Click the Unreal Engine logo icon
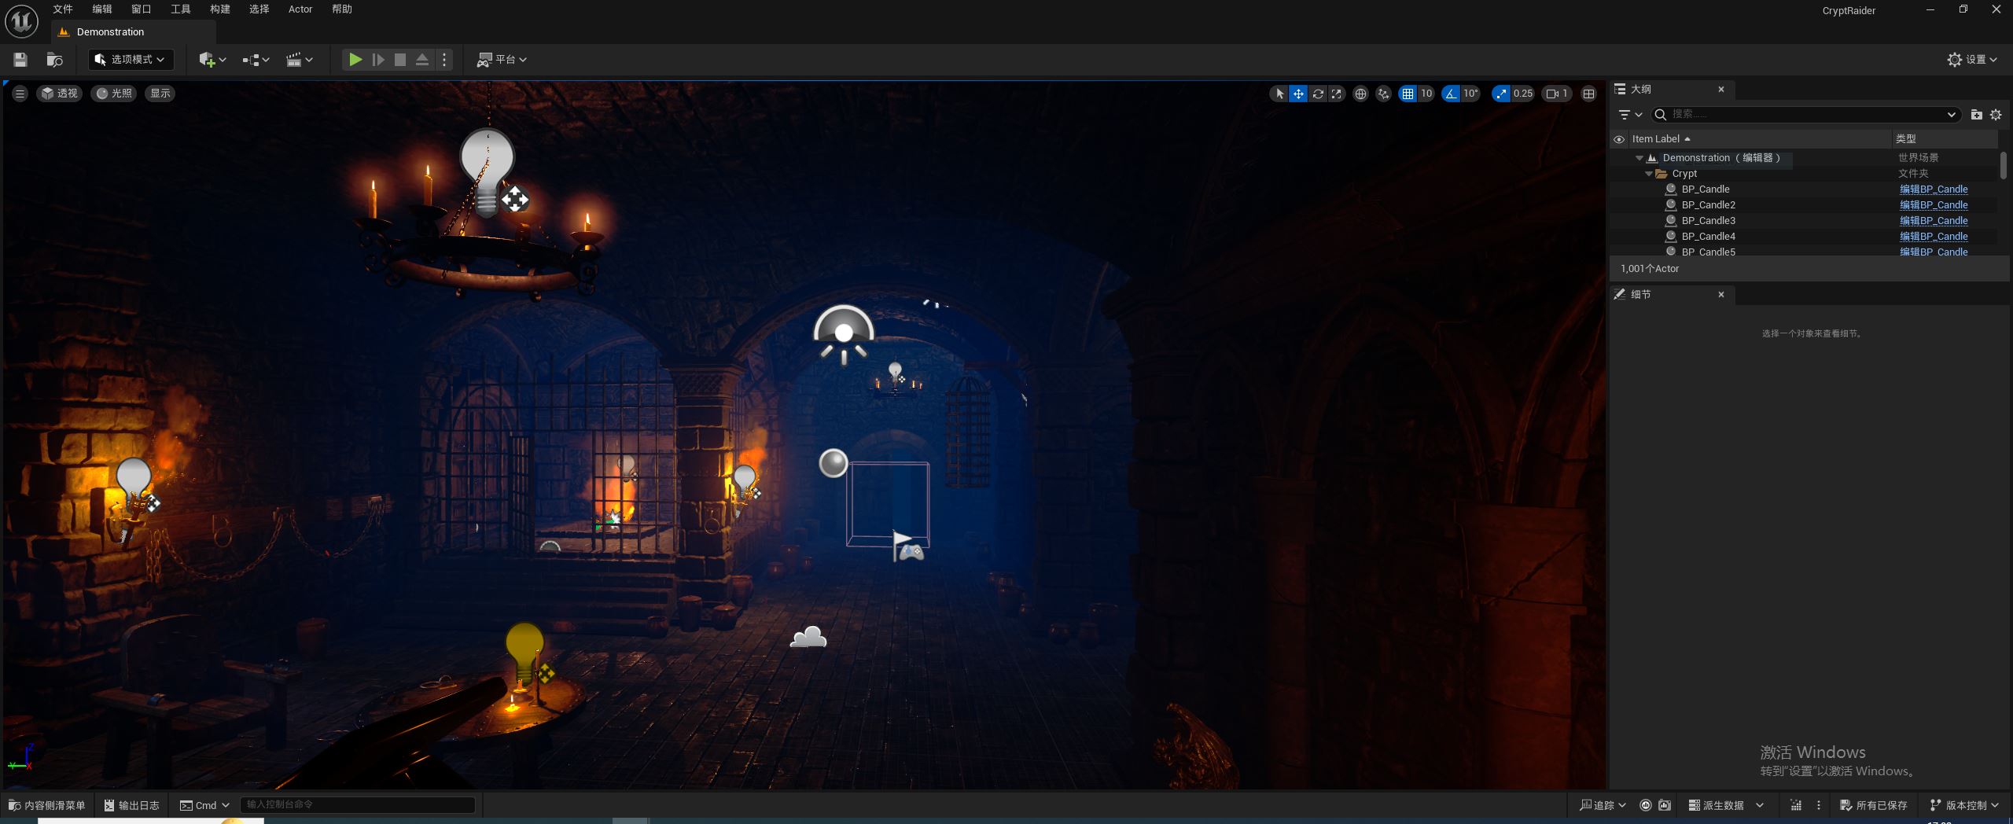Screen dimensions: 2013x824 coord(21,21)
